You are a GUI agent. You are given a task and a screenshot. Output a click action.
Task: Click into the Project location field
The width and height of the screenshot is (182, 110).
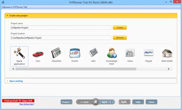61,38
